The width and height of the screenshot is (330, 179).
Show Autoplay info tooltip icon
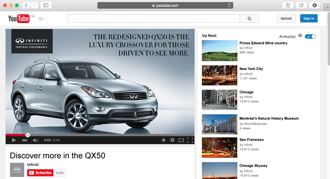tap(300, 35)
